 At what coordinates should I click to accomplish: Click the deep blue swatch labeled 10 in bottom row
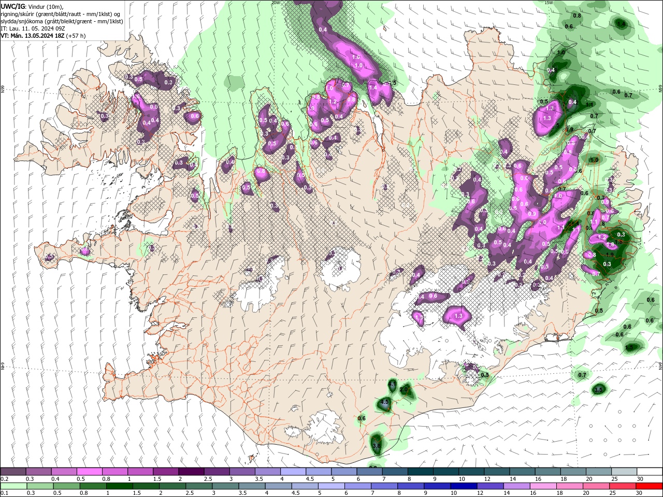tap(463, 486)
